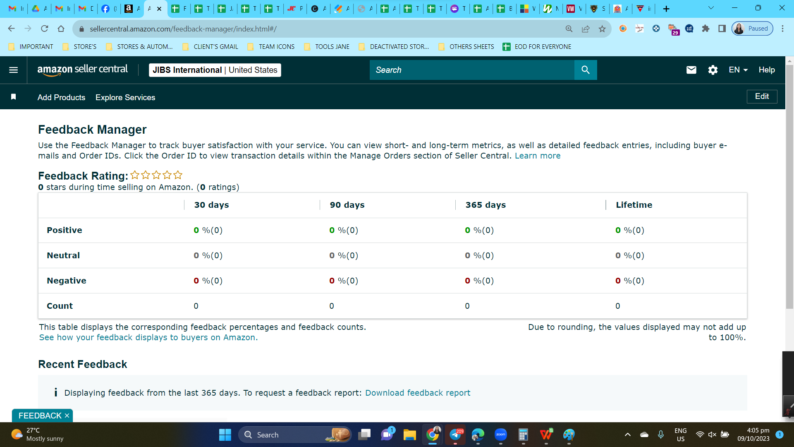Open OTHERS SHEETS bookmarks folder
The width and height of the screenshot is (794, 447).
pyautogui.click(x=466, y=47)
